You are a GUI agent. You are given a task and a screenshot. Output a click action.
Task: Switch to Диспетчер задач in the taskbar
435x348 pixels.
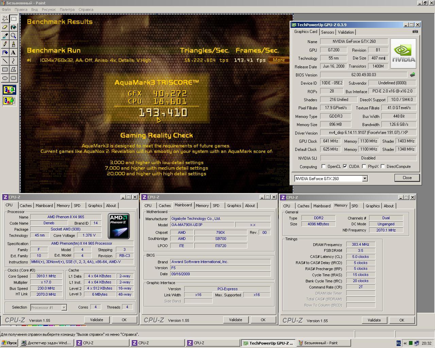pyautogui.click(x=46, y=343)
